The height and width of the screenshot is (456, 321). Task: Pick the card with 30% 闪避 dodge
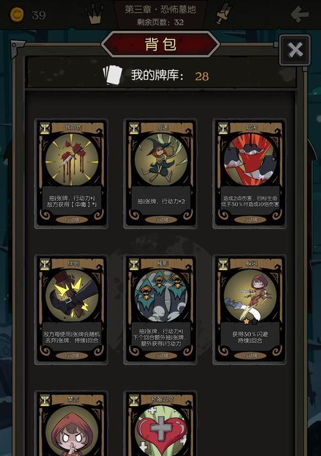249,310
